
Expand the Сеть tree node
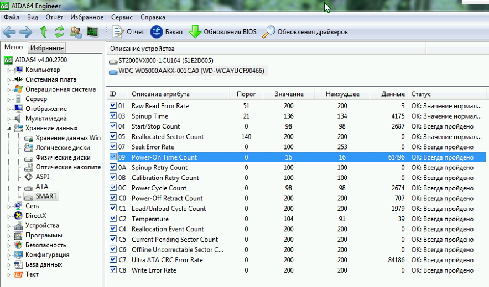9,206
